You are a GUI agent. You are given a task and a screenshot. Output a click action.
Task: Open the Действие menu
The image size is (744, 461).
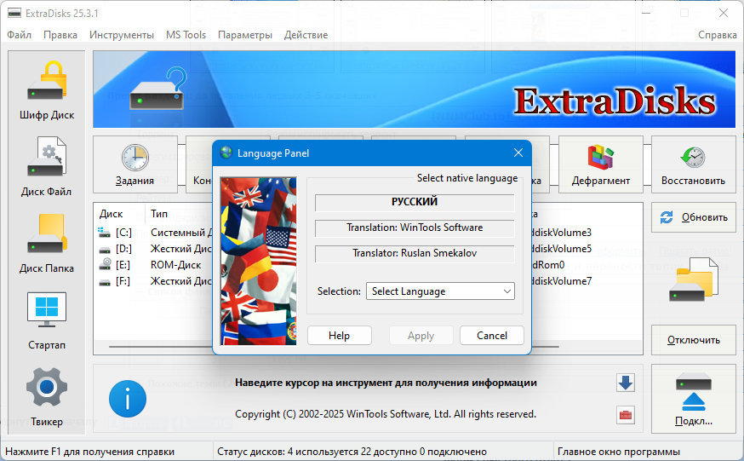pos(306,35)
